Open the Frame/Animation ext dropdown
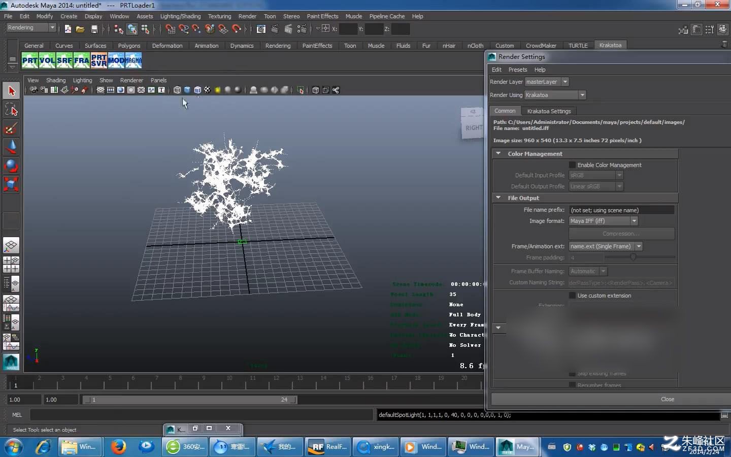 tap(606, 246)
